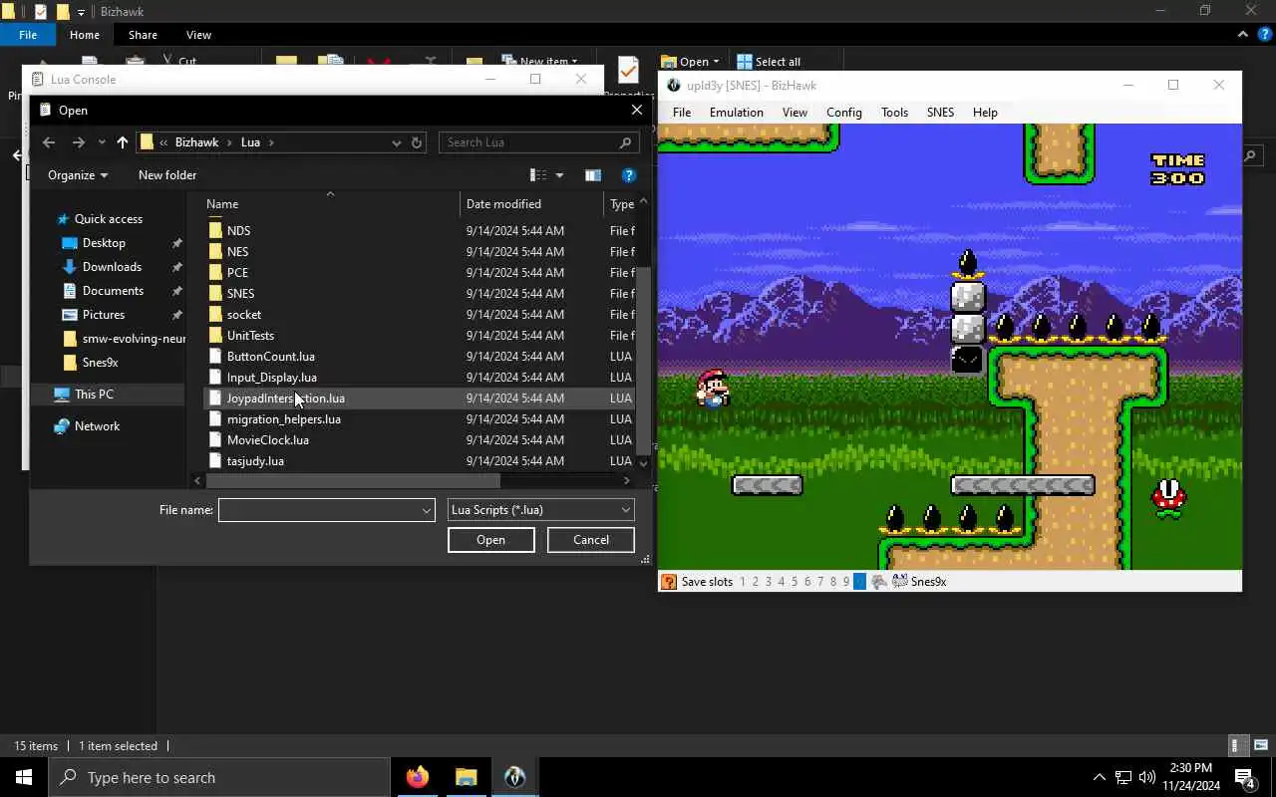Click New folder button
The width and height of the screenshot is (1276, 797).
tap(167, 175)
